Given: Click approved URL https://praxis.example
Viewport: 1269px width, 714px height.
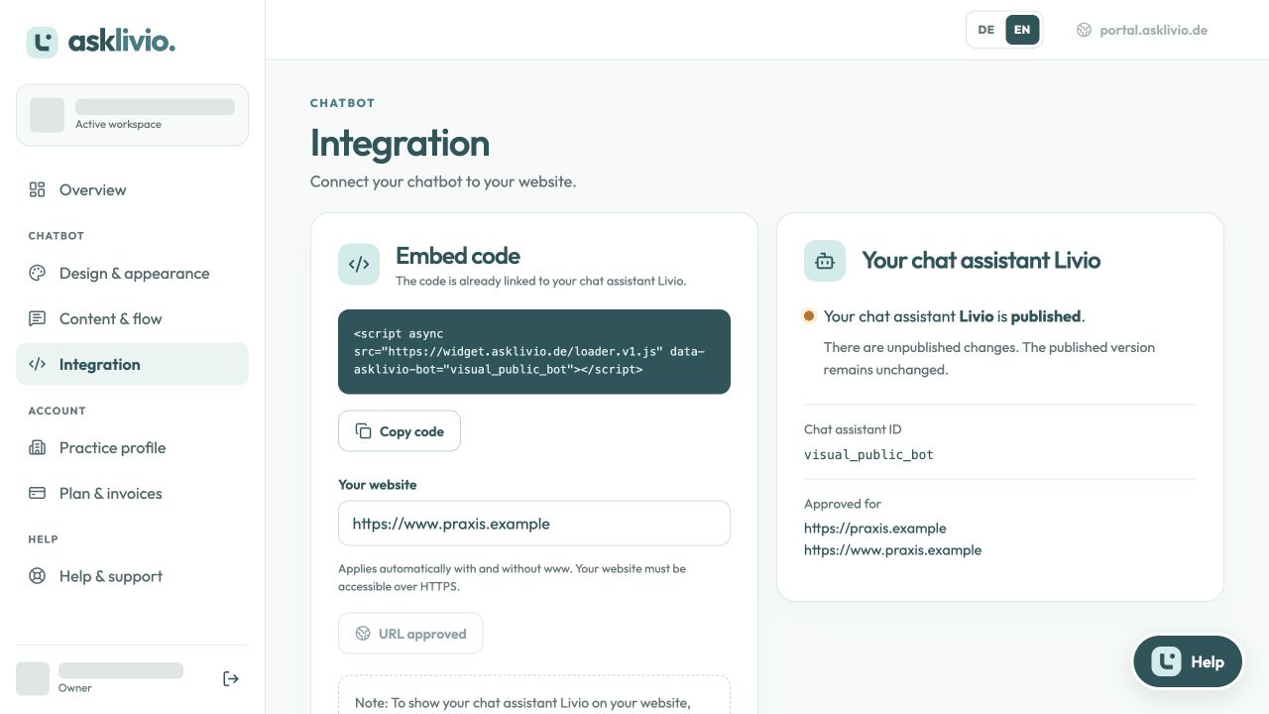Looking at the screenshot, I should [875, 529].
